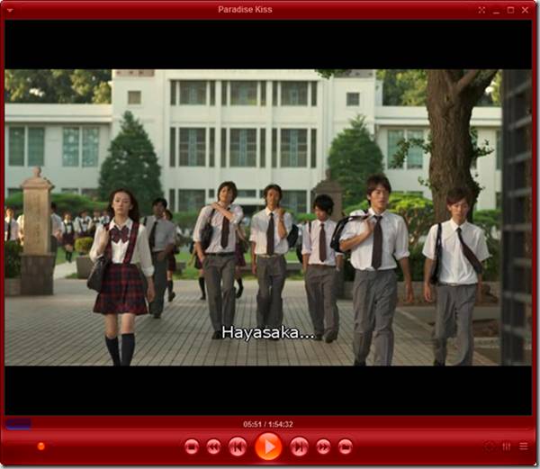Screen dimensions: 540x469
Task: Click the seek bar progress segment
Action: click(18, 424)
